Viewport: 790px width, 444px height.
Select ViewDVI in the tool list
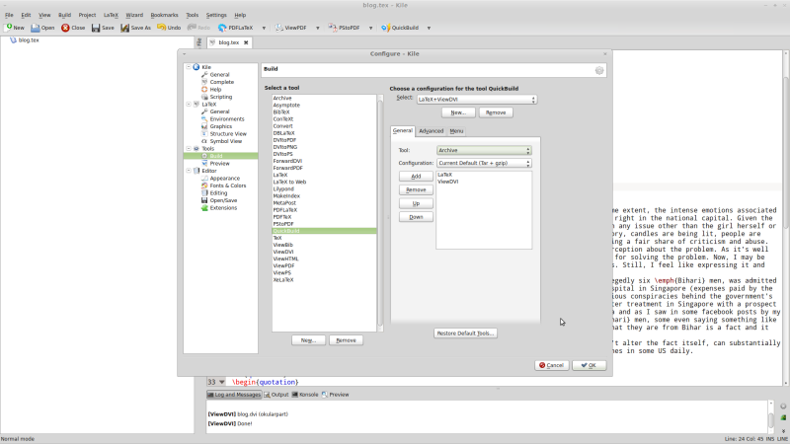(324, 252)
